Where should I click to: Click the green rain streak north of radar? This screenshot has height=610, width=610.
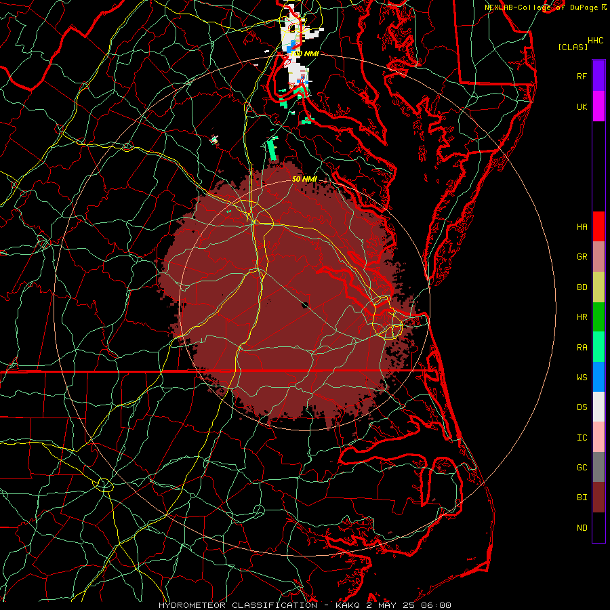(x=272, y=149)
